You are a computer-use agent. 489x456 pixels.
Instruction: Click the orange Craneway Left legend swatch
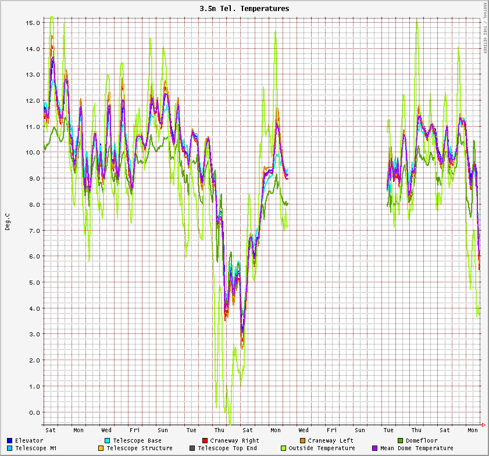[x=302, y=440]
